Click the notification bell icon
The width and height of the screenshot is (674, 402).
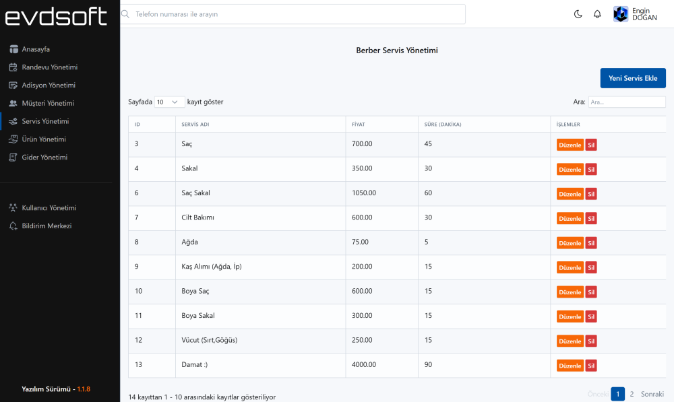tap(597, 14)
